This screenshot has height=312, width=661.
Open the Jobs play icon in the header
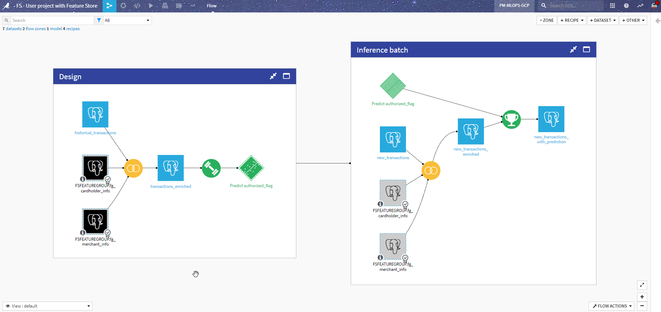click(151, 6)
